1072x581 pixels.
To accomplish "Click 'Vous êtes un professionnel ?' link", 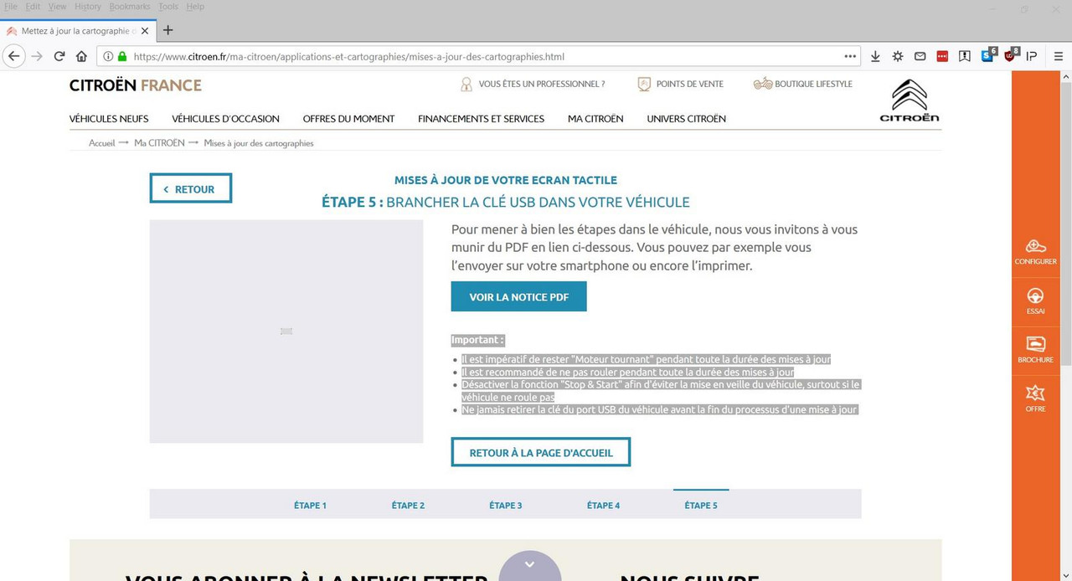I will [533, 84].
